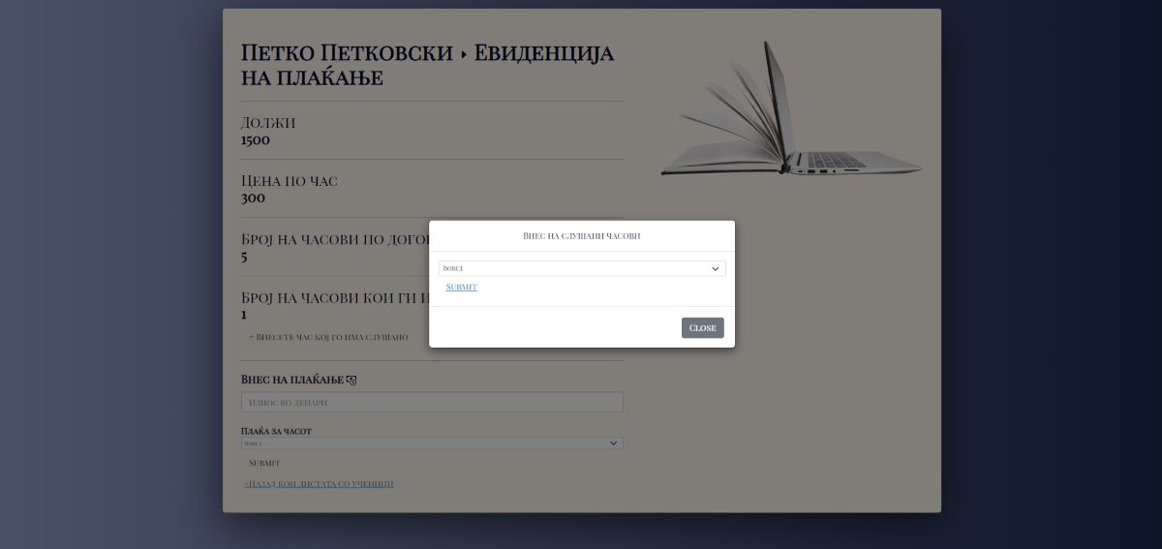
Task: Focus the Износ во денари input field
Action: [x=432, y=402]
